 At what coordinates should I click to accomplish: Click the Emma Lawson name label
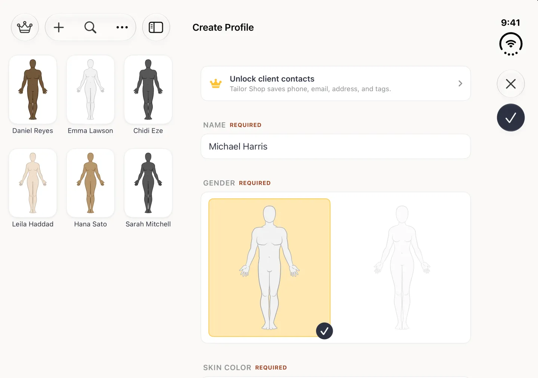90,131
